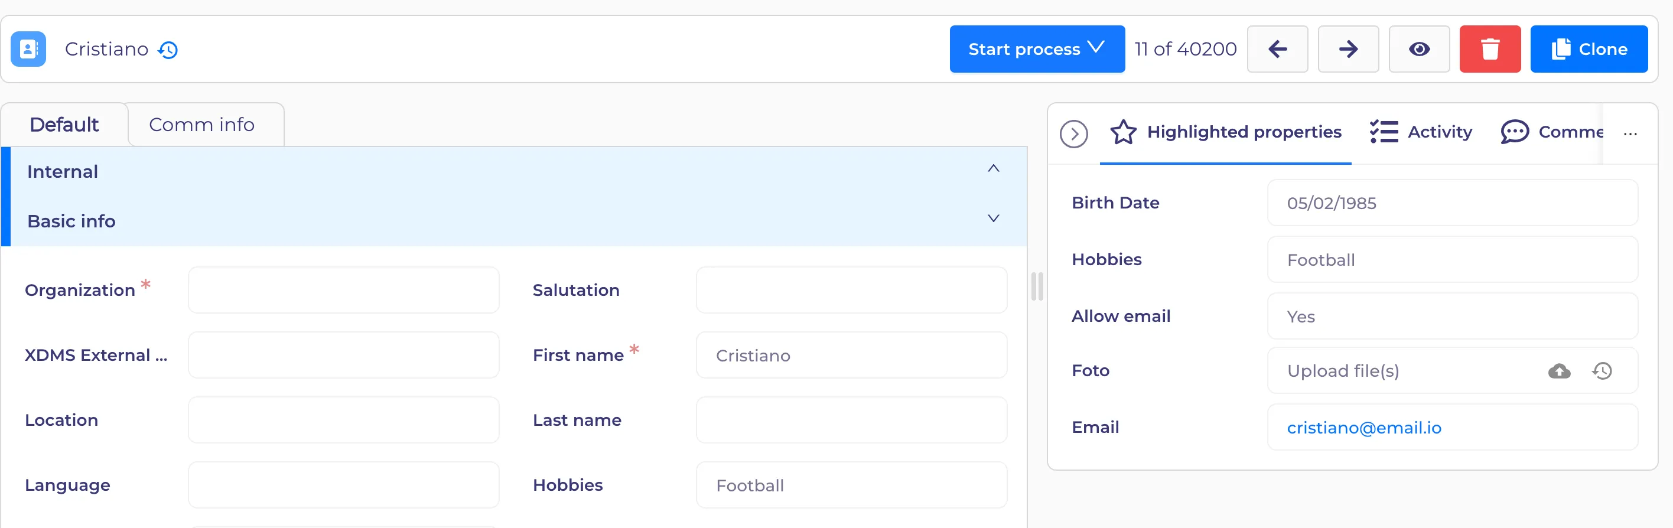Click the Allow email value field
Screen dimensions: 1673x528
(x=1452, y=317)
